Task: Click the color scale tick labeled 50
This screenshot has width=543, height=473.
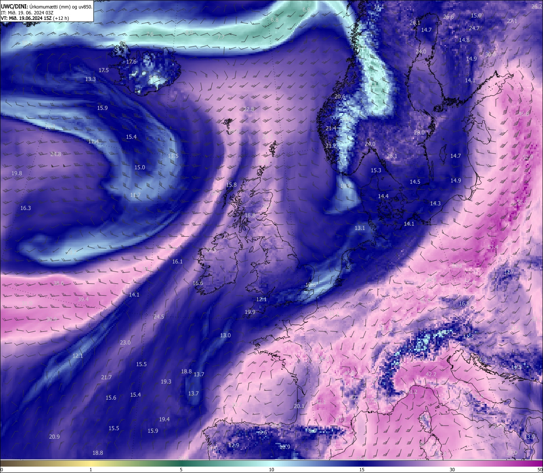Action: pos(540,470)
